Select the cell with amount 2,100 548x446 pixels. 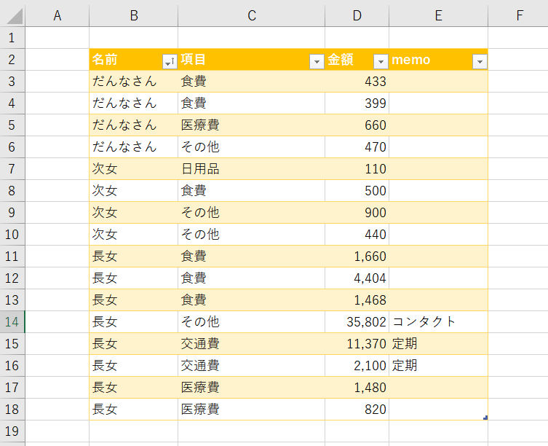coord(357,366)
